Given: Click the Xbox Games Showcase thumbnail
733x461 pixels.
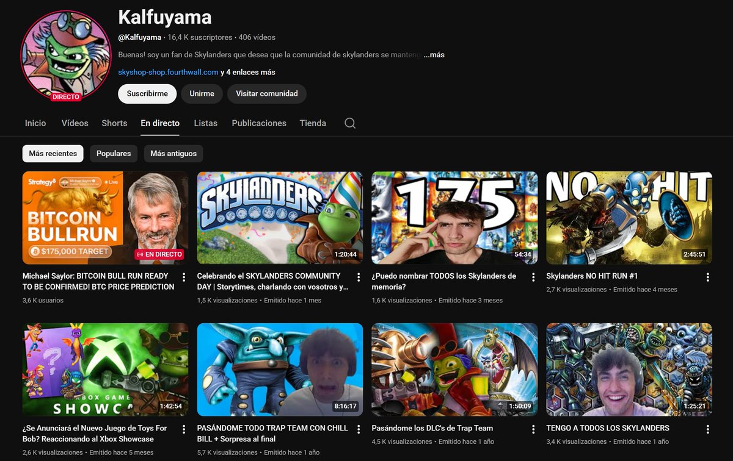Looking at the screenshot, I should [105, 370].
